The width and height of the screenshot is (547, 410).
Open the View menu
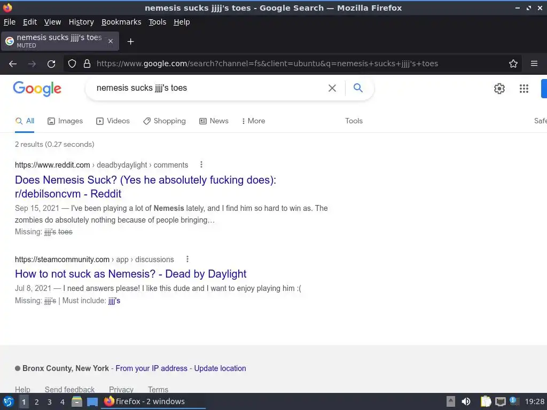pyautogui.click(x=53, y=22)
